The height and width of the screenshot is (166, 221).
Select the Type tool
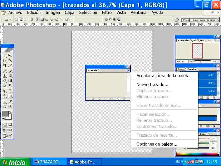[10, 91]
